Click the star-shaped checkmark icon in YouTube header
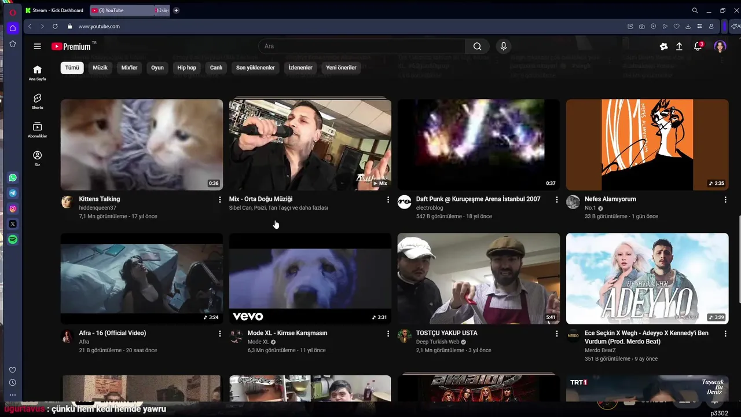Screen dimensions: 741x417 coord(663,46)
